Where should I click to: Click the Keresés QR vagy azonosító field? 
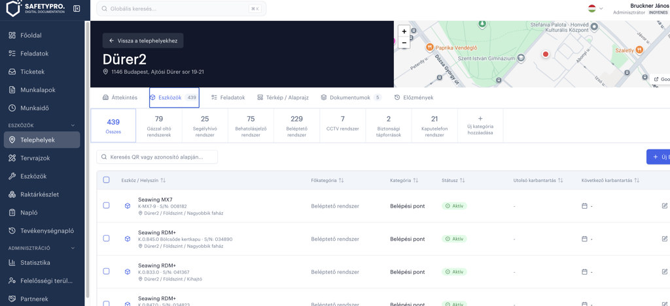point(157,157)
